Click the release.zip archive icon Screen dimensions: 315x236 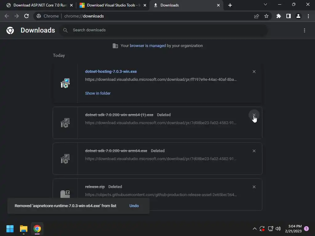(x=65, y=194)
